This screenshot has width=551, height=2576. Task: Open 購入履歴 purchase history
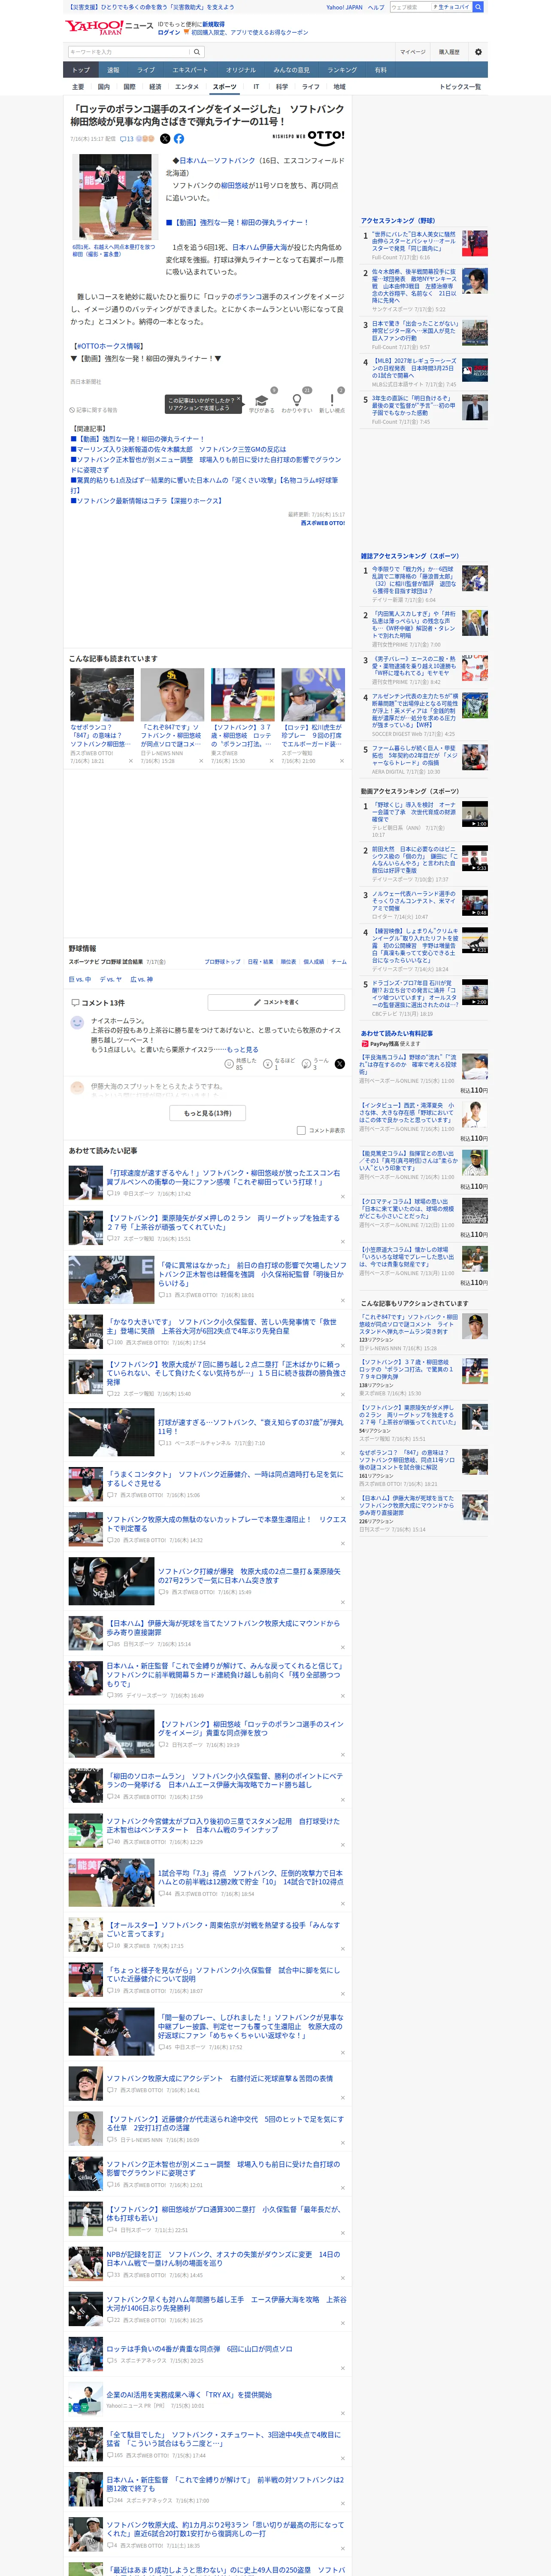pyautogui.click(x=449, y=52)
